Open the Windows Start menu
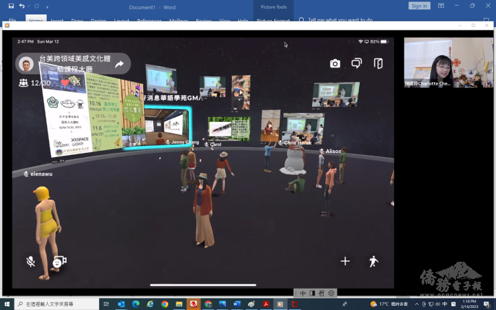 (8, 304)
